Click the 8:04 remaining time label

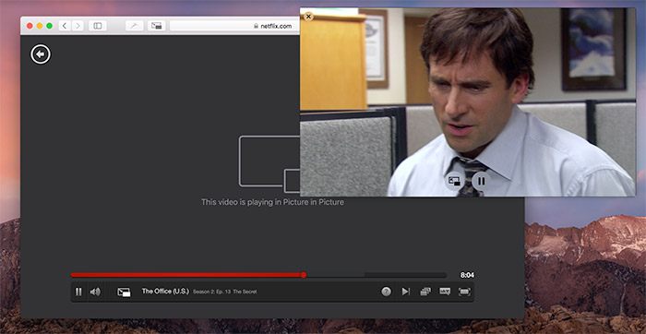[467, 275]
